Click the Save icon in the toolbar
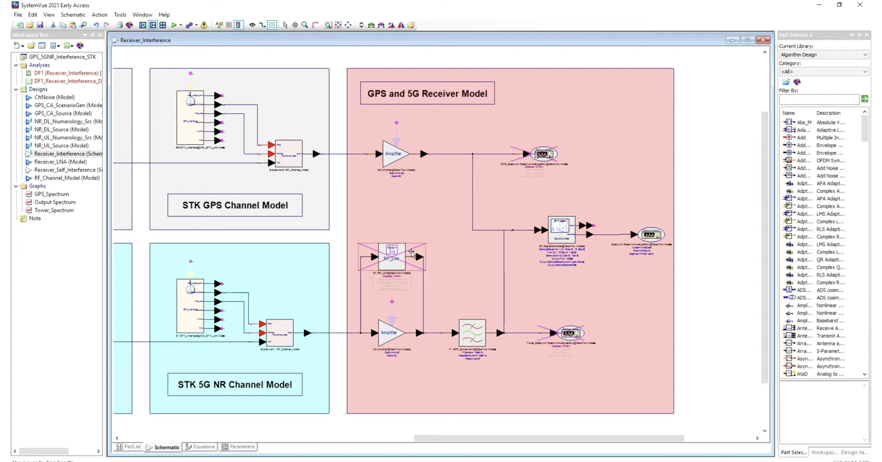This screenshot has height=462, width=882. 40,25
